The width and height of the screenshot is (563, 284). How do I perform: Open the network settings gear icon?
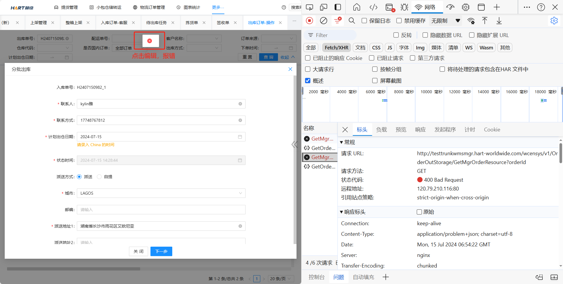tap(554, 21)
